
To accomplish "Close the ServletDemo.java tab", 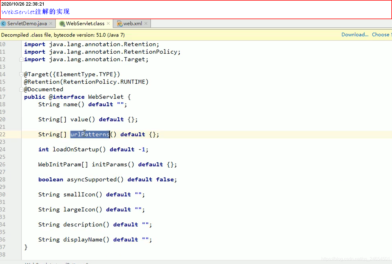I will point(51,24).
